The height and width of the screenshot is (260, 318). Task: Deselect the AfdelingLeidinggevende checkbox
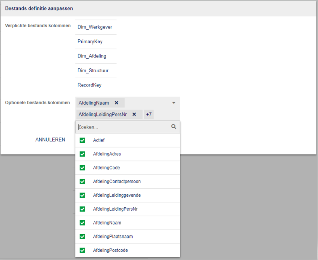point(83,195)
